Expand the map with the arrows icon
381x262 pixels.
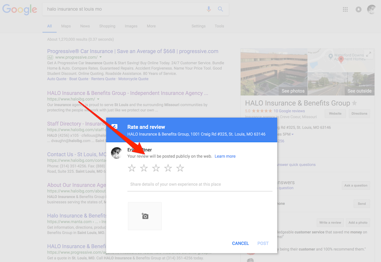coord(368,54)
